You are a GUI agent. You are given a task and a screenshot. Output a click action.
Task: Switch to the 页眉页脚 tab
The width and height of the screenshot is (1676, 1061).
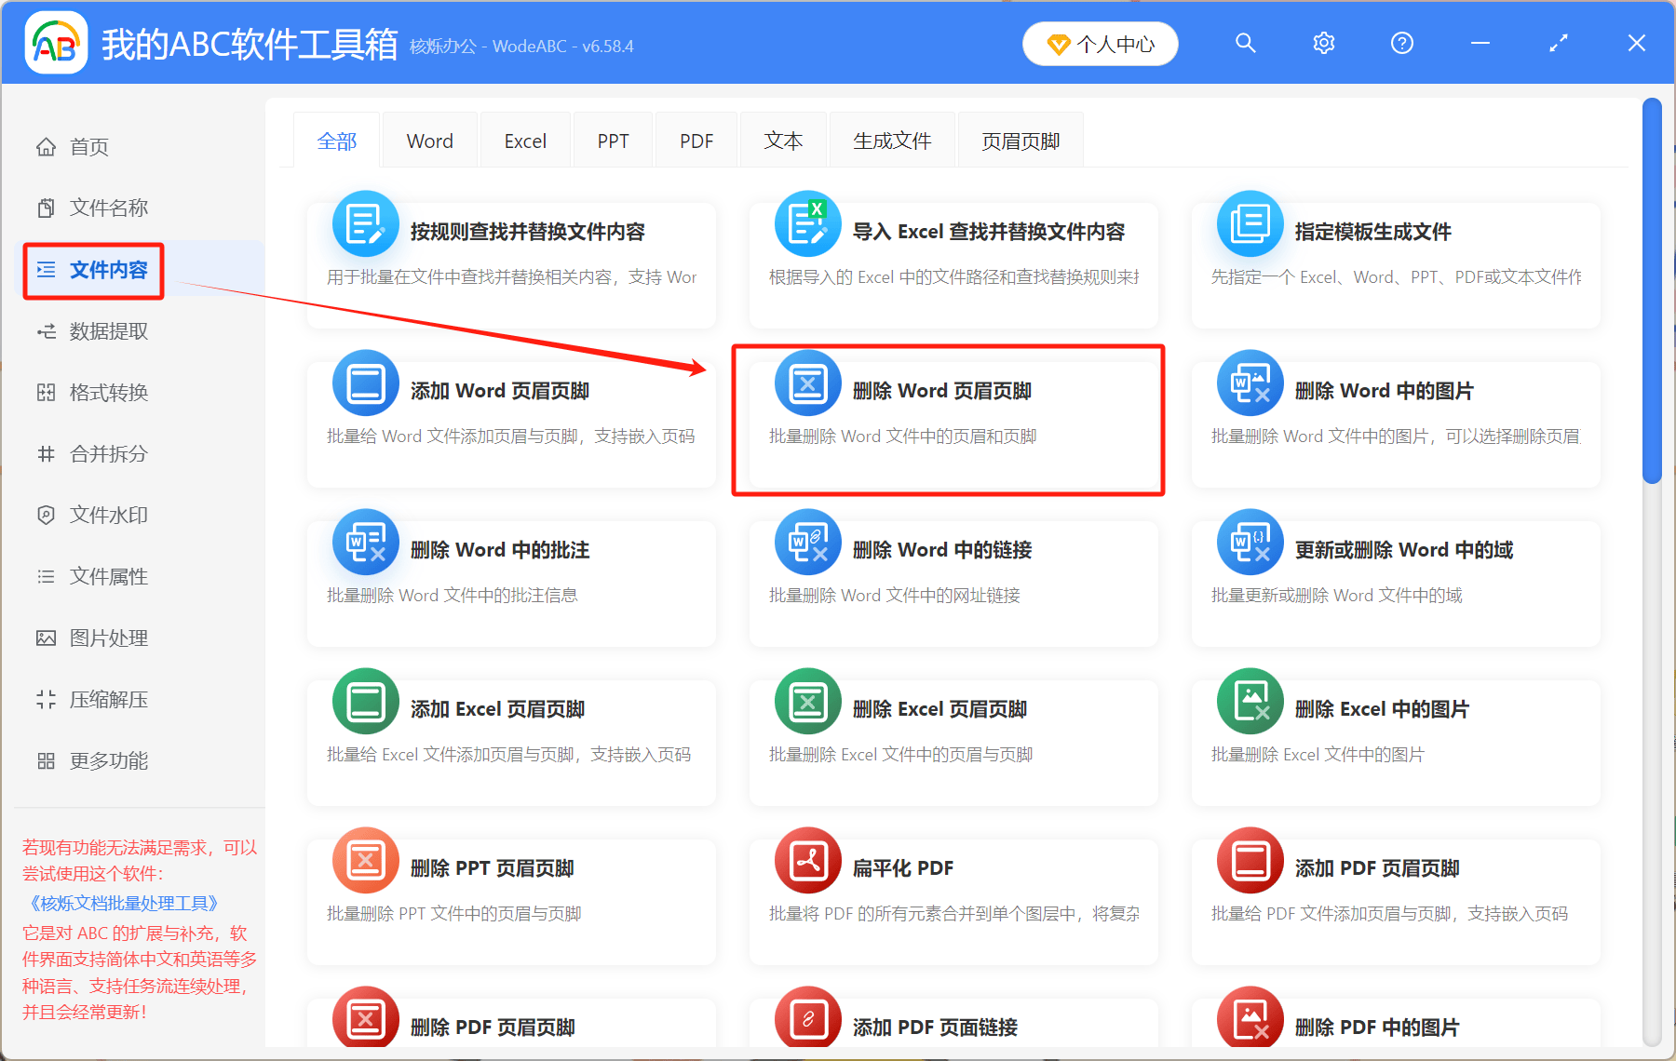[x=1020, y=140]
